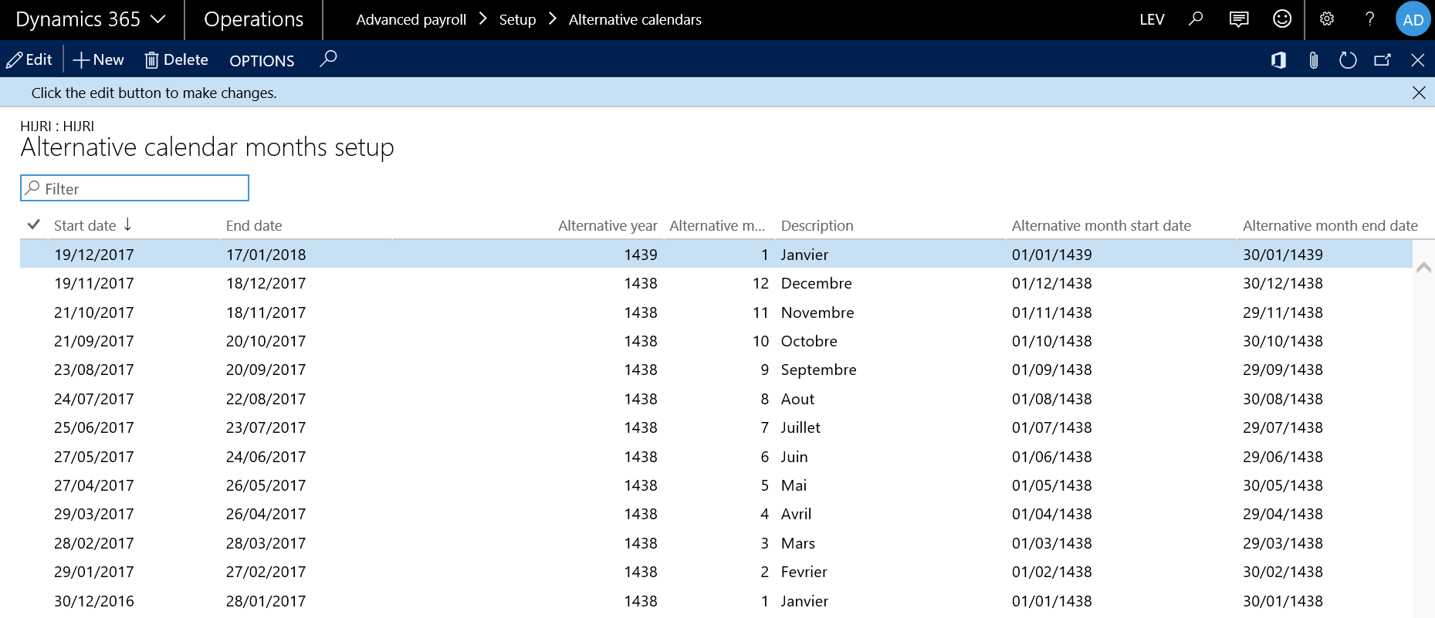This screenshot has width=1435, height=618.
Task: Click start date 23/08/2017 cell
Action: [x=94, y=370]
